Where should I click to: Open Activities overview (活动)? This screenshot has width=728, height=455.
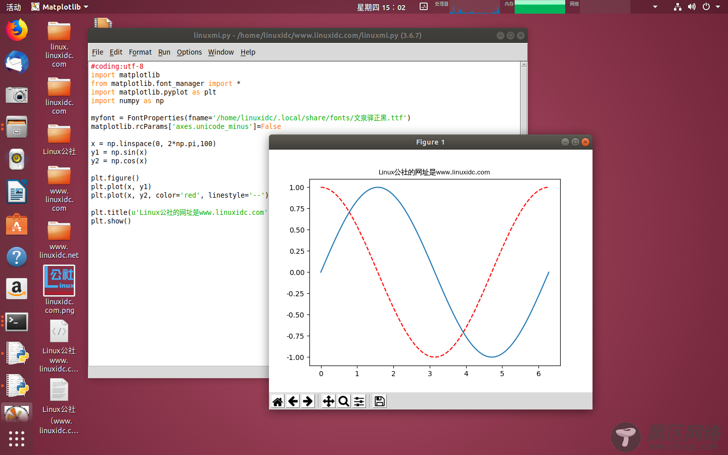14,7
